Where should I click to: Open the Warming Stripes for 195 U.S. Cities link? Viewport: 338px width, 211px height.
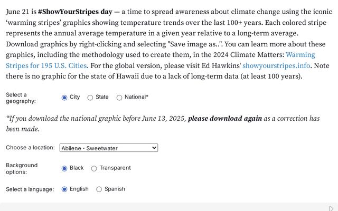click(x=160, y=60)
